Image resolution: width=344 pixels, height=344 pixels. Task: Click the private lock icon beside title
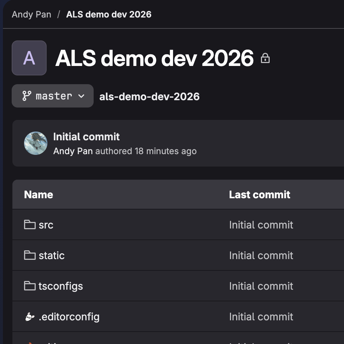click(265, 58)
